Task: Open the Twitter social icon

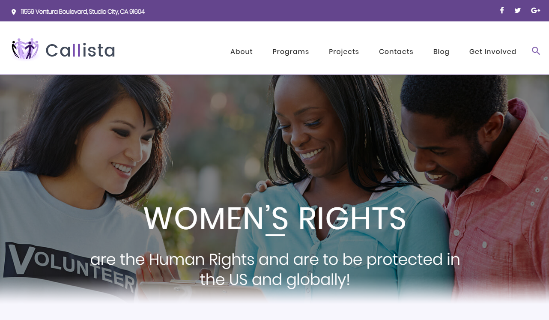Action: pyautogui.click(x=517, y=10)
